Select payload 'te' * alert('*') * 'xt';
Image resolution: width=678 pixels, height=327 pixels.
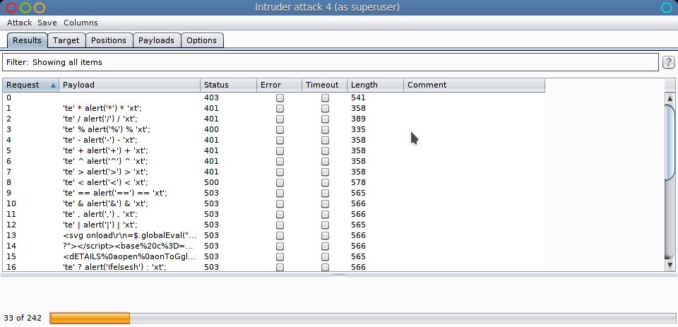[102, 108]
